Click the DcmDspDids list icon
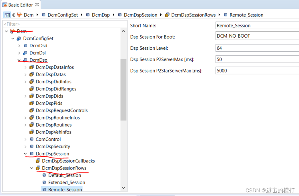Screen dimensions: 299x196 32,96
